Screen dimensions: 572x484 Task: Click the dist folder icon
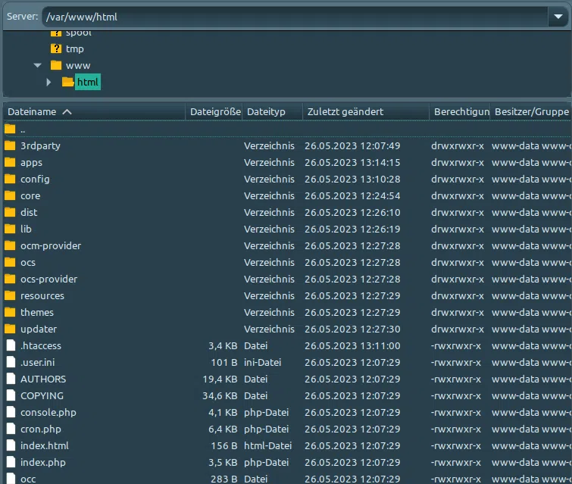10,212
